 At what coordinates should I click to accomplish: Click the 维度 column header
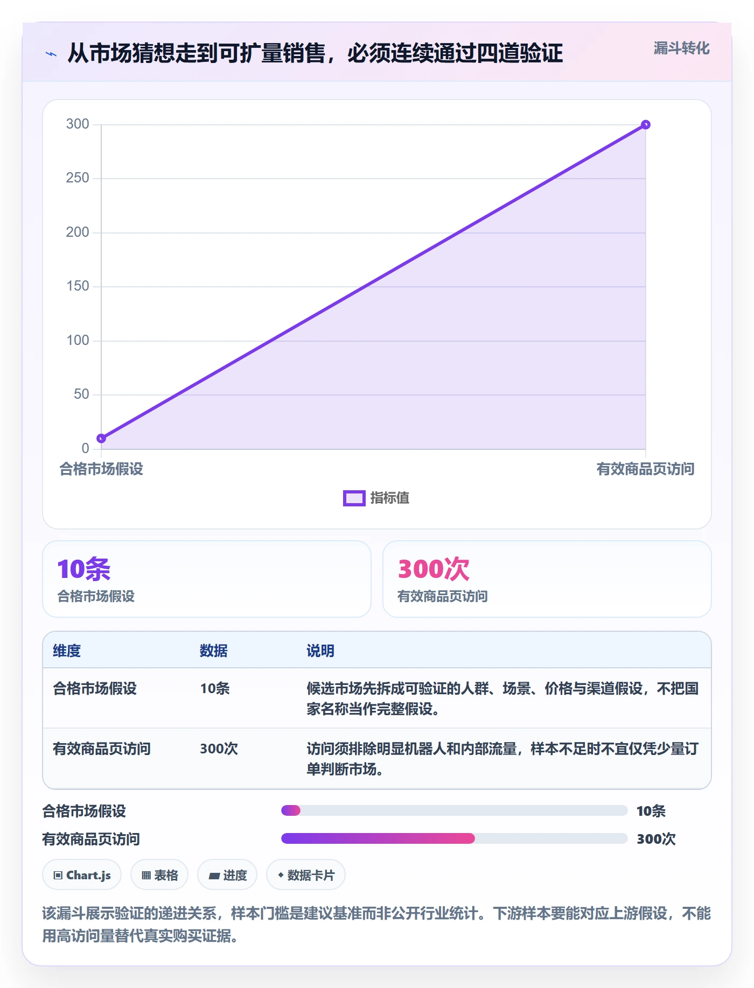(67, 651)
